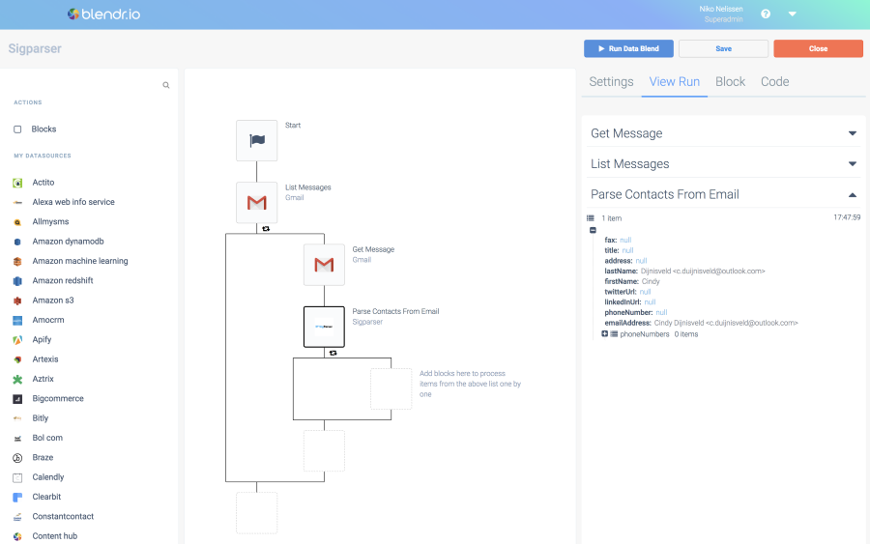
Task: Click the list icon beside 1 item
Action: (x=591, y=218)
